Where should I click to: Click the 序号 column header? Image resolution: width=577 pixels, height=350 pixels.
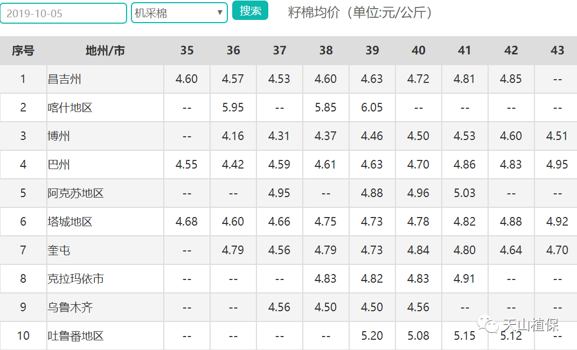(23, 51)
